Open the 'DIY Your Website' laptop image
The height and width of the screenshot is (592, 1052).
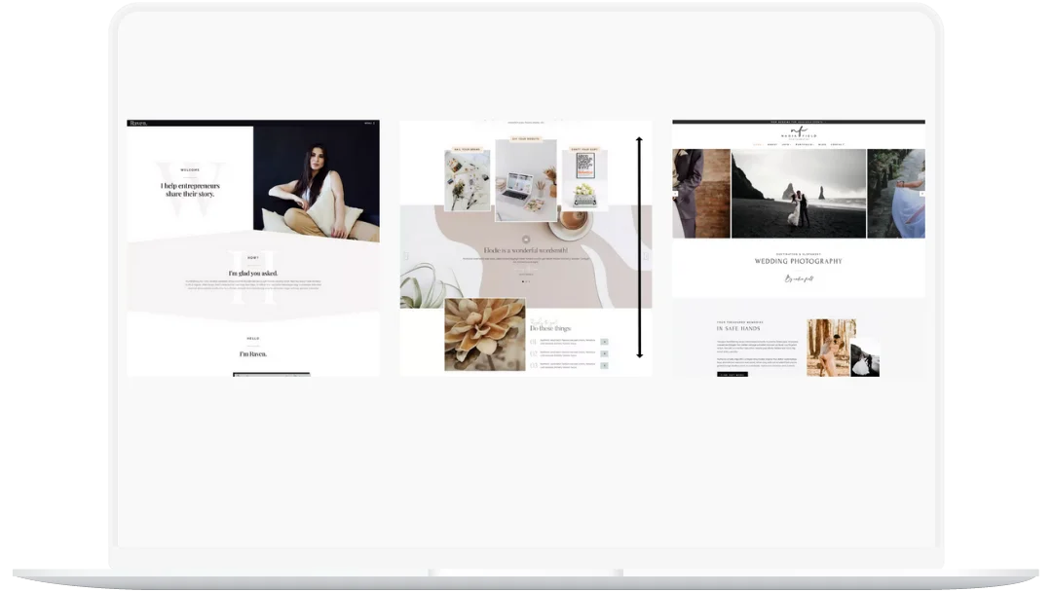pyautogui.click(x=526, y=180)
